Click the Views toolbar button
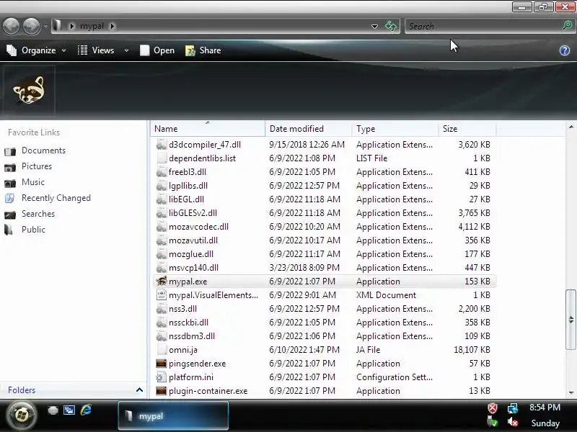This screenshot has height=432, width=577. 97,50
